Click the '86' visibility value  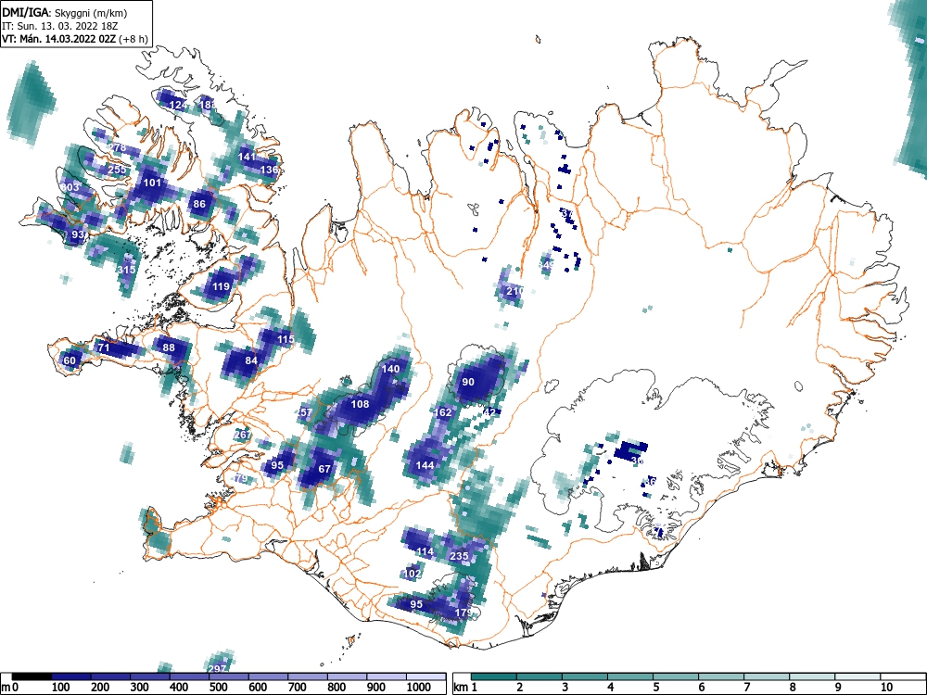tap(199, 205)
